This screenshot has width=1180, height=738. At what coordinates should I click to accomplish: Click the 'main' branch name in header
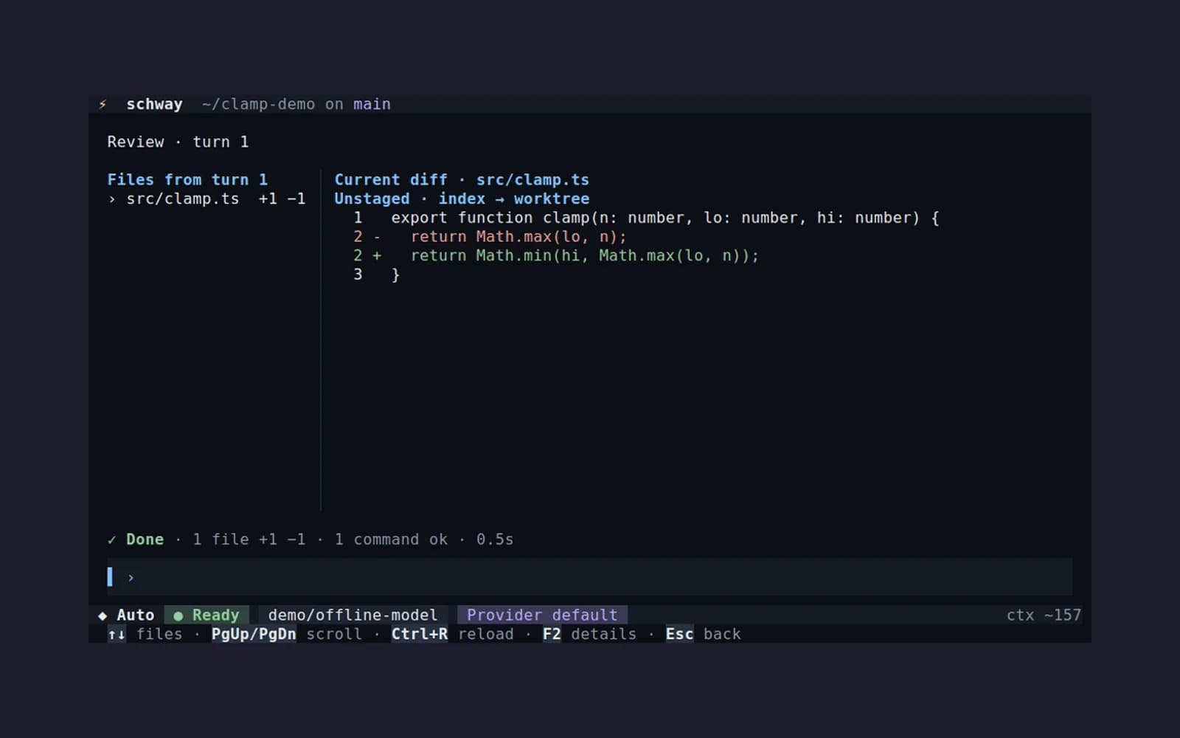click(x=372, y=104)
